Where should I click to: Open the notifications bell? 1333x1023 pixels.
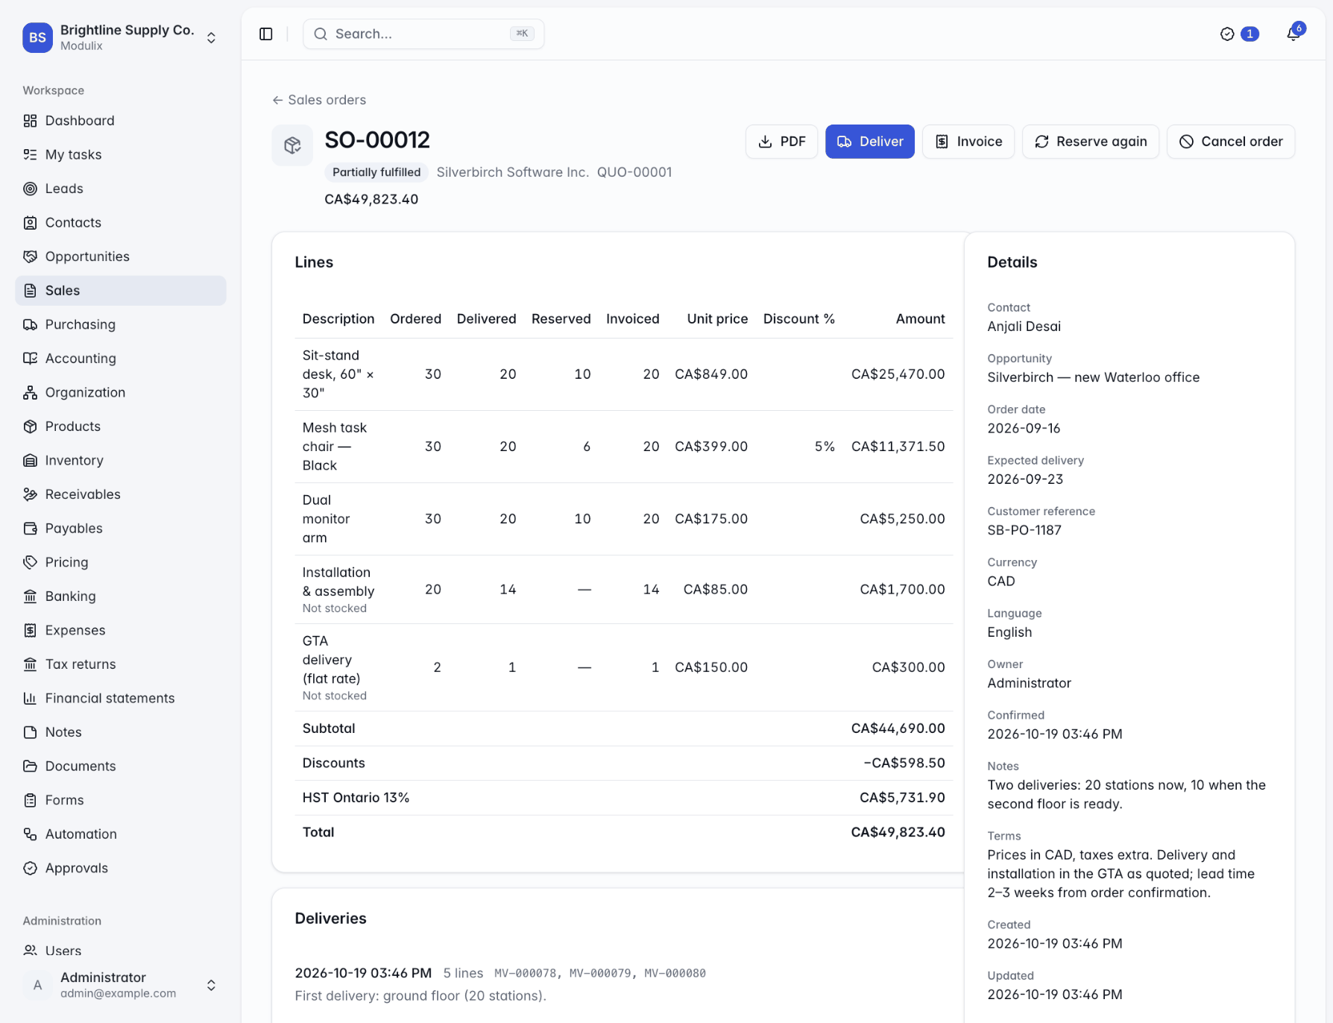1293,34
